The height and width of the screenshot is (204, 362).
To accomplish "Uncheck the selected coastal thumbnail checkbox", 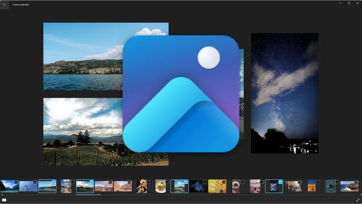I will click(186, 182).
